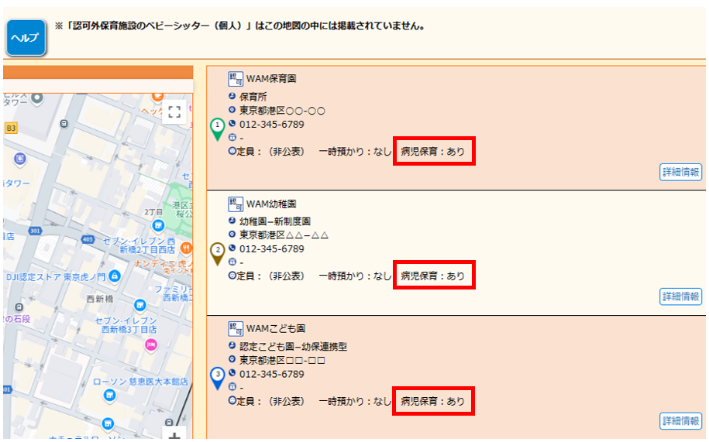Click the website icon in WAMこども園 entry
This screenshot has width=709, height=442.
(x=232, y=387)
